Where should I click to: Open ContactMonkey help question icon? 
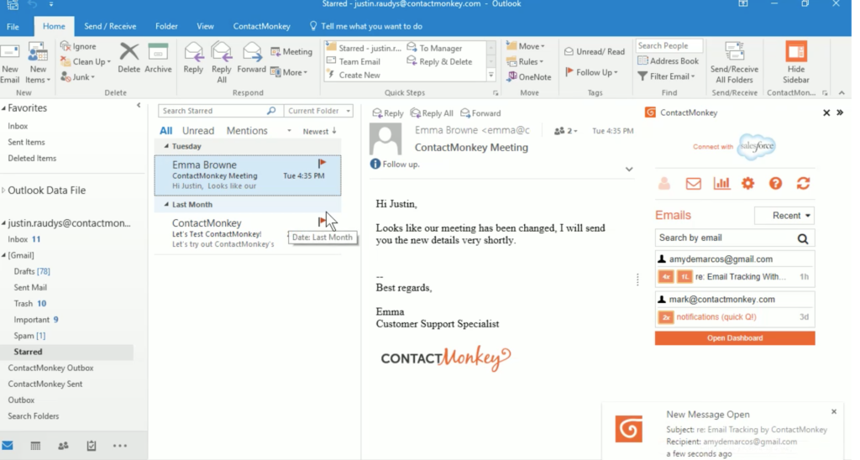click(775, 184)
